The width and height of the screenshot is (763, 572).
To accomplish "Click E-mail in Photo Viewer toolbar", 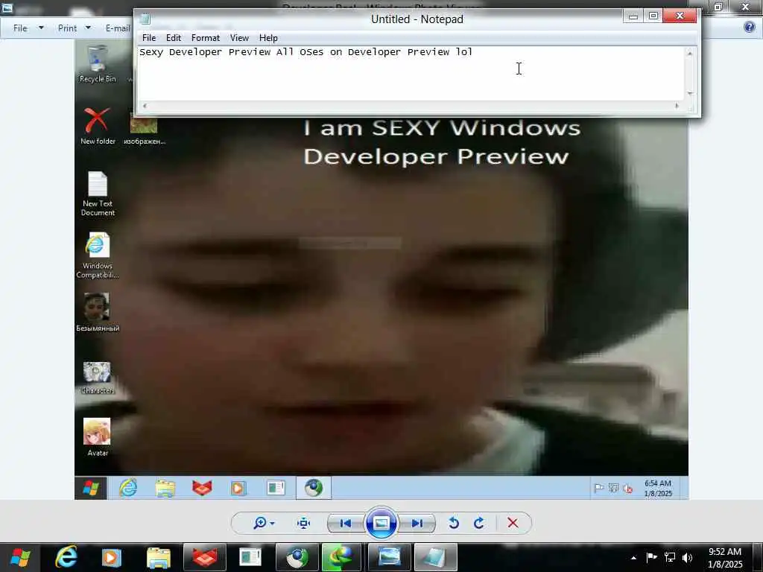I will click(x=118, y=28).
